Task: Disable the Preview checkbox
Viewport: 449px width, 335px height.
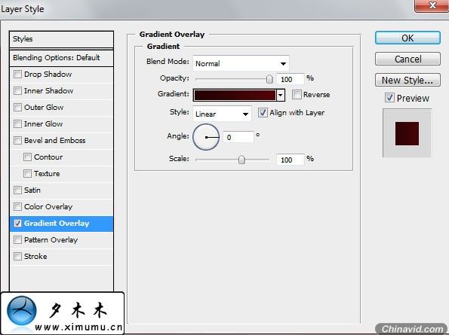Action: click(x=389, y=98)
